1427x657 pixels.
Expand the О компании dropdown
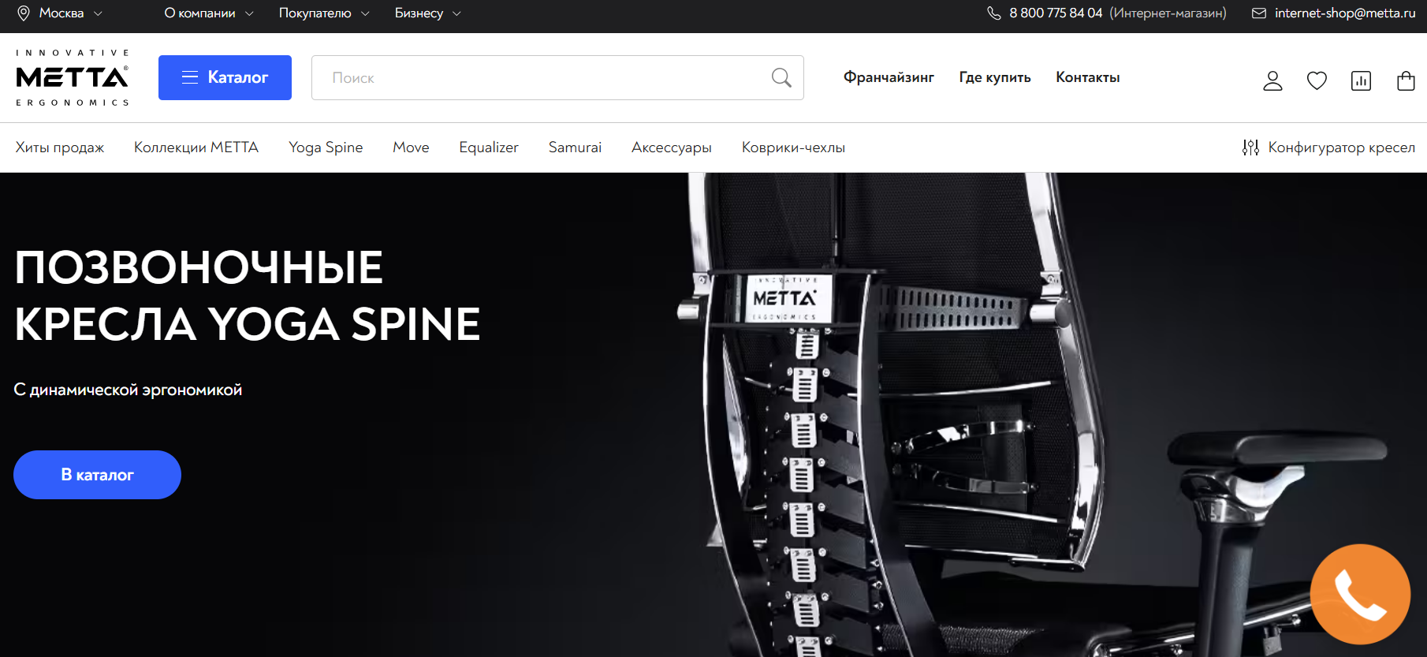coord(208,13)
